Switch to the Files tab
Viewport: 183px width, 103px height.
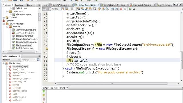coord(29,5)
